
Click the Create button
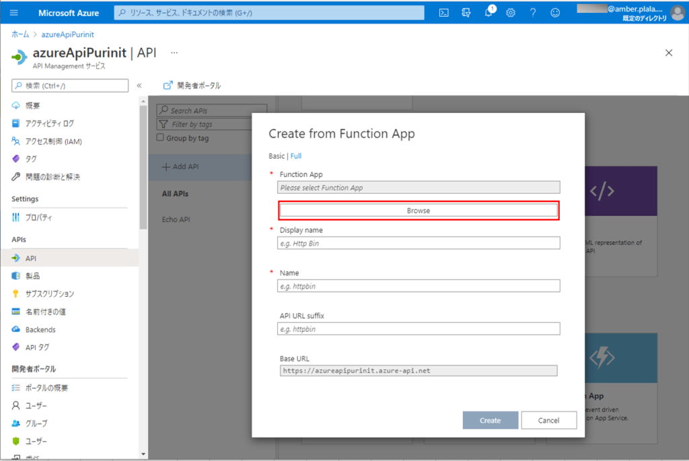pyautogui.click(x=490, y=420)
